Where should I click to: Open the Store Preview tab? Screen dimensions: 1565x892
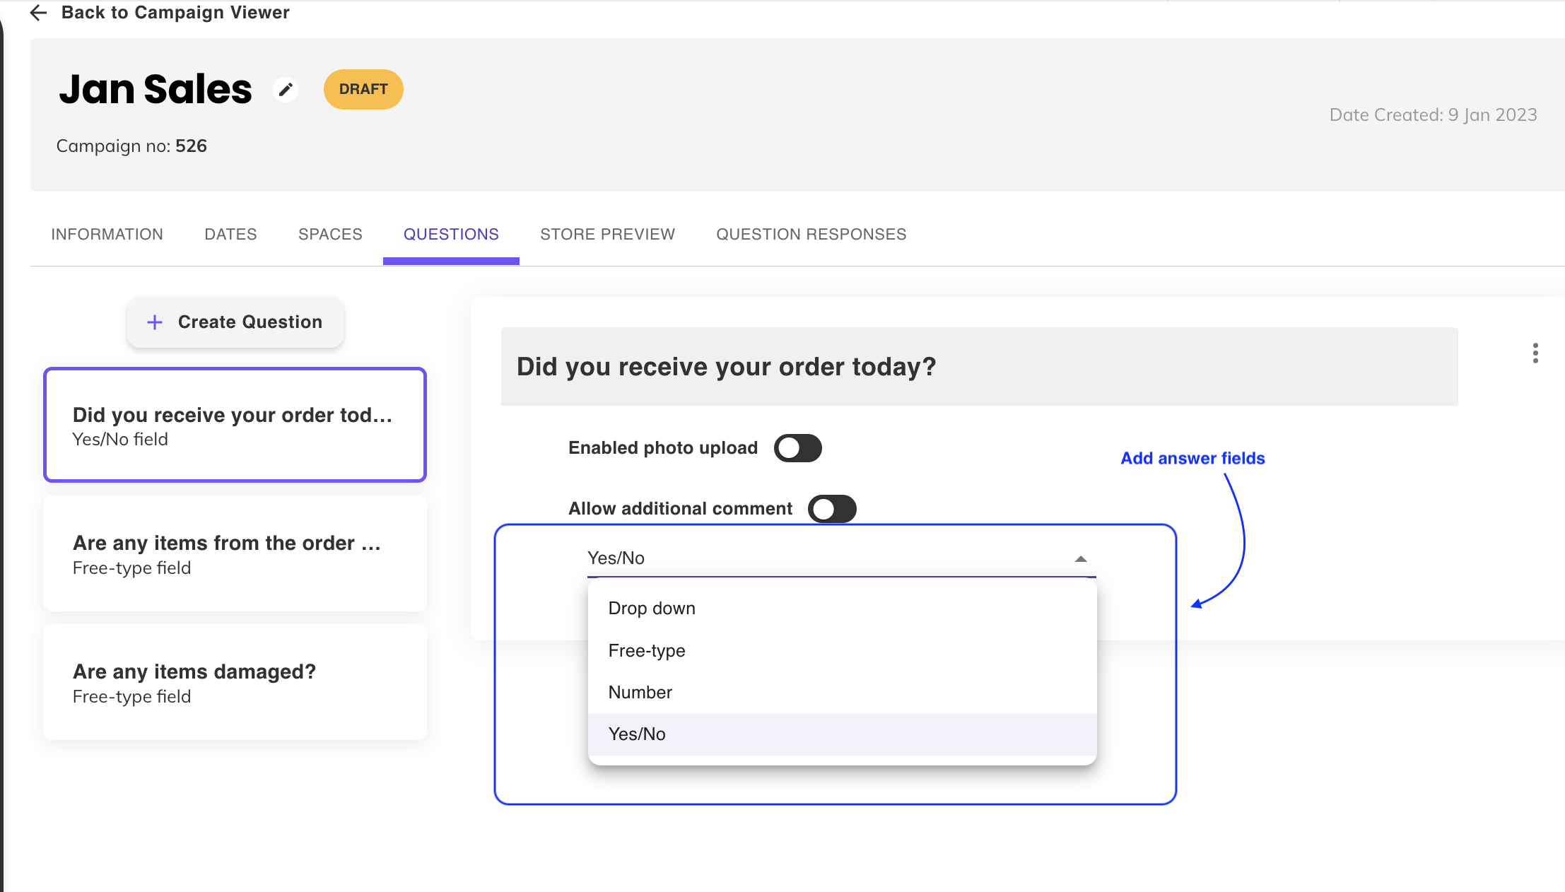(x=607, y=235)
